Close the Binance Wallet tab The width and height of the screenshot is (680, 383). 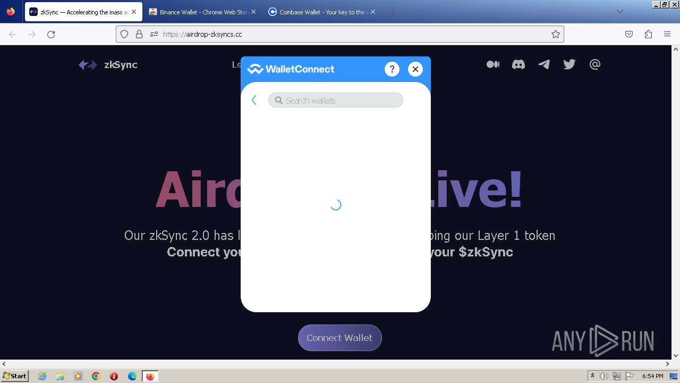point(253,12)
